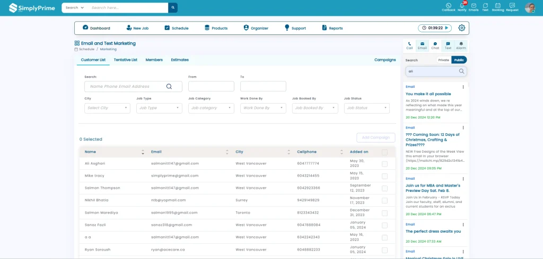The image size is (543, 259).
Task: Open the Notify bell icon
Action: (x=462, y=7)
